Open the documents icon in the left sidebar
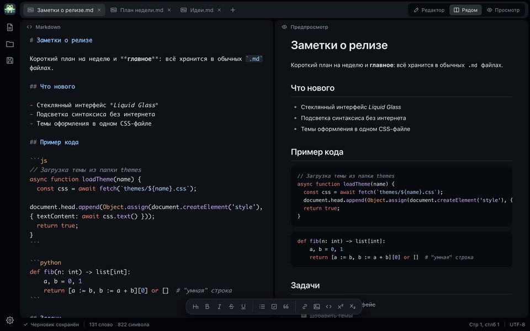This screenshot has width=530, height=331. 10,28
